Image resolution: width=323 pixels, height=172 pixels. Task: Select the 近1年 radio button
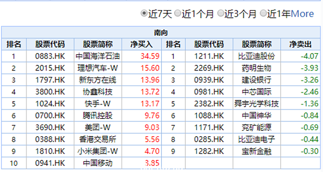[x=263, y=13]
